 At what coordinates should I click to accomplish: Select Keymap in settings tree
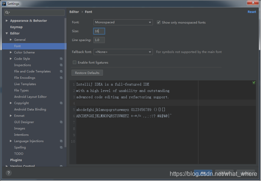tap(16, 27)
